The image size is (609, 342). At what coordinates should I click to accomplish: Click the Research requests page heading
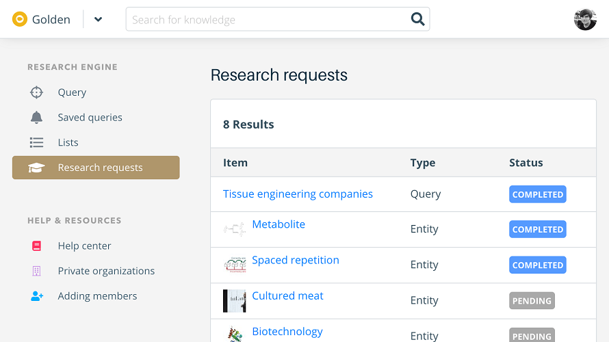(x=279, y=75)
